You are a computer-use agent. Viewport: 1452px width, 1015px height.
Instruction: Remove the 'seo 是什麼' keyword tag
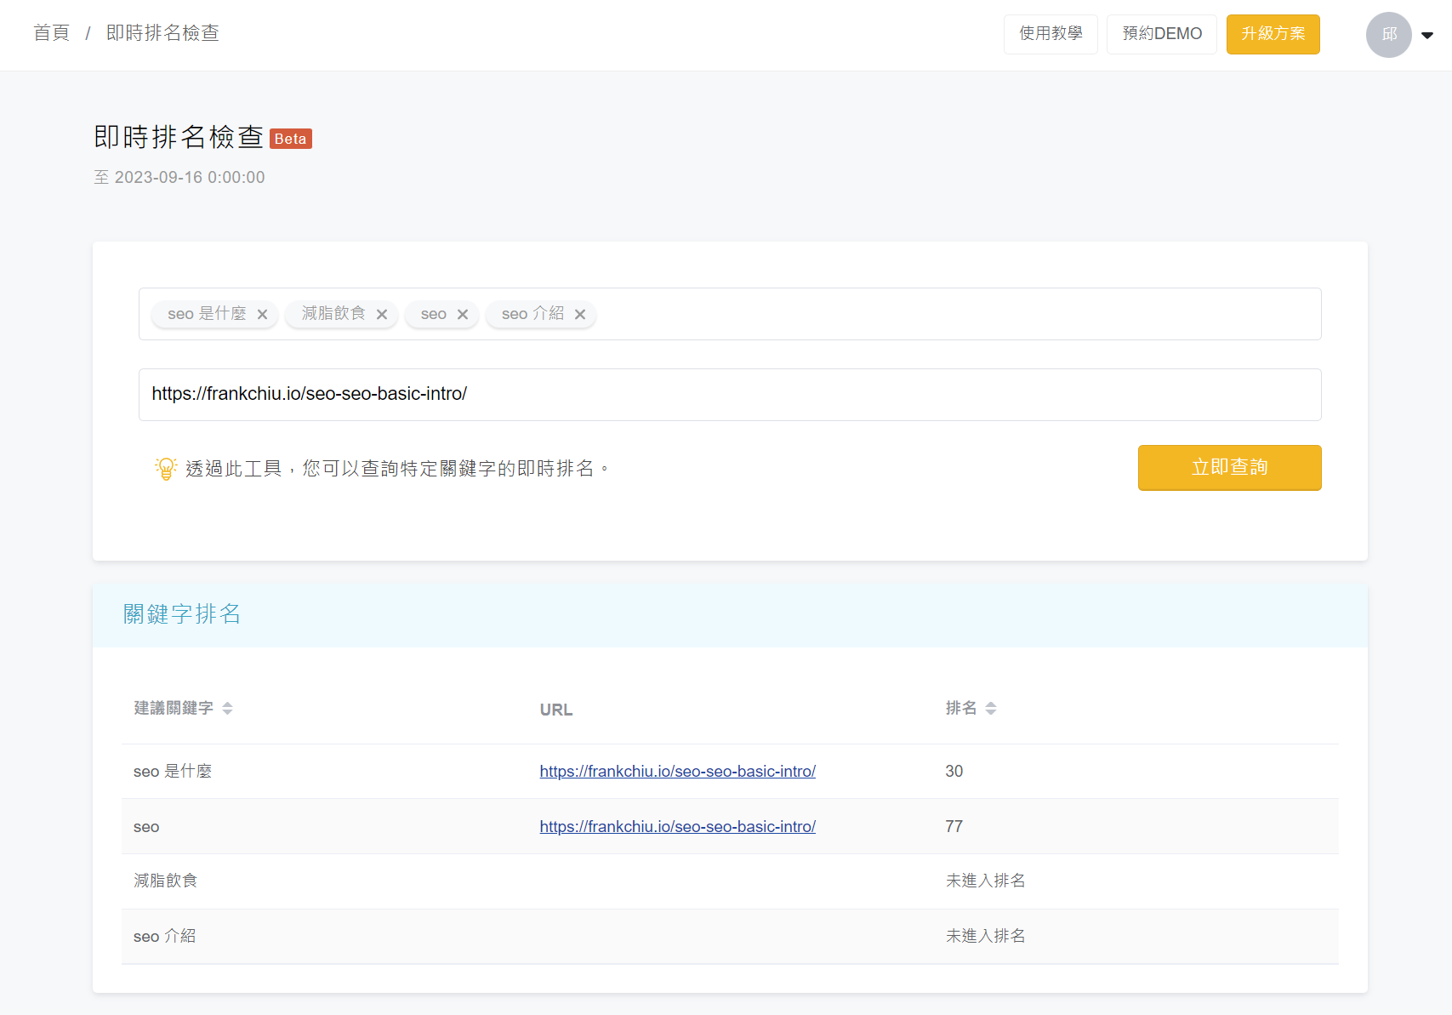[x=262, y=315]
